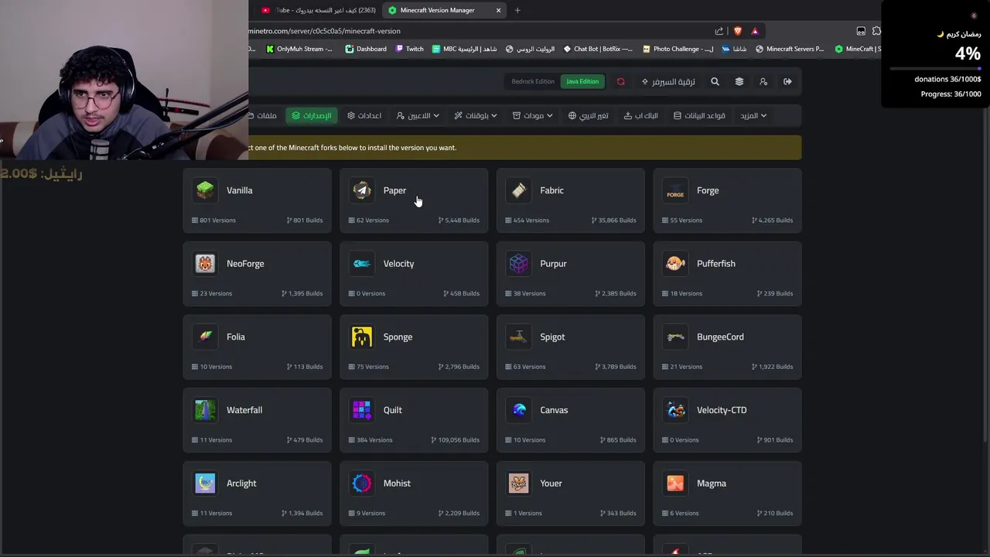Open the قواعد البيانات tab
Viewport: 990px width, 557px height.
[699, 115]
